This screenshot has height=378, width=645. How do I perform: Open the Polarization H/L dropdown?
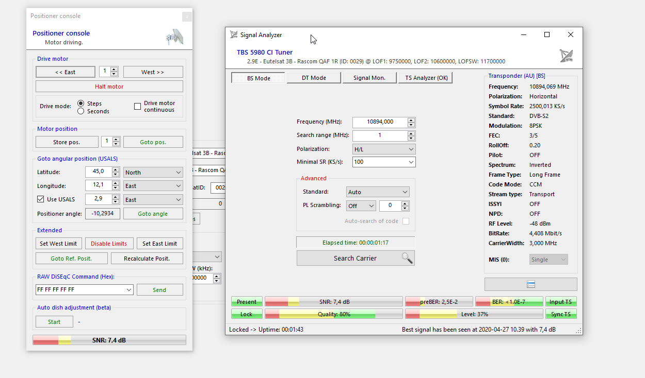(384, 149)
